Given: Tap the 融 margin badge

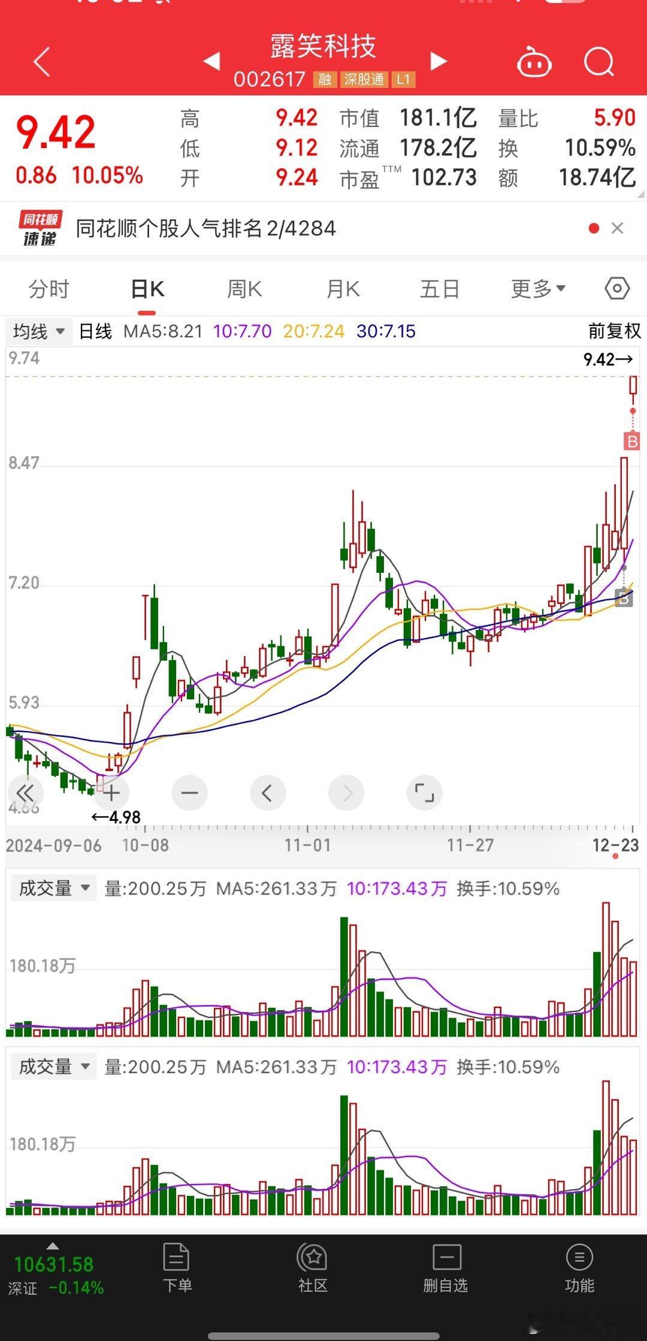Looking at the screenshot, I should [325, 80].
